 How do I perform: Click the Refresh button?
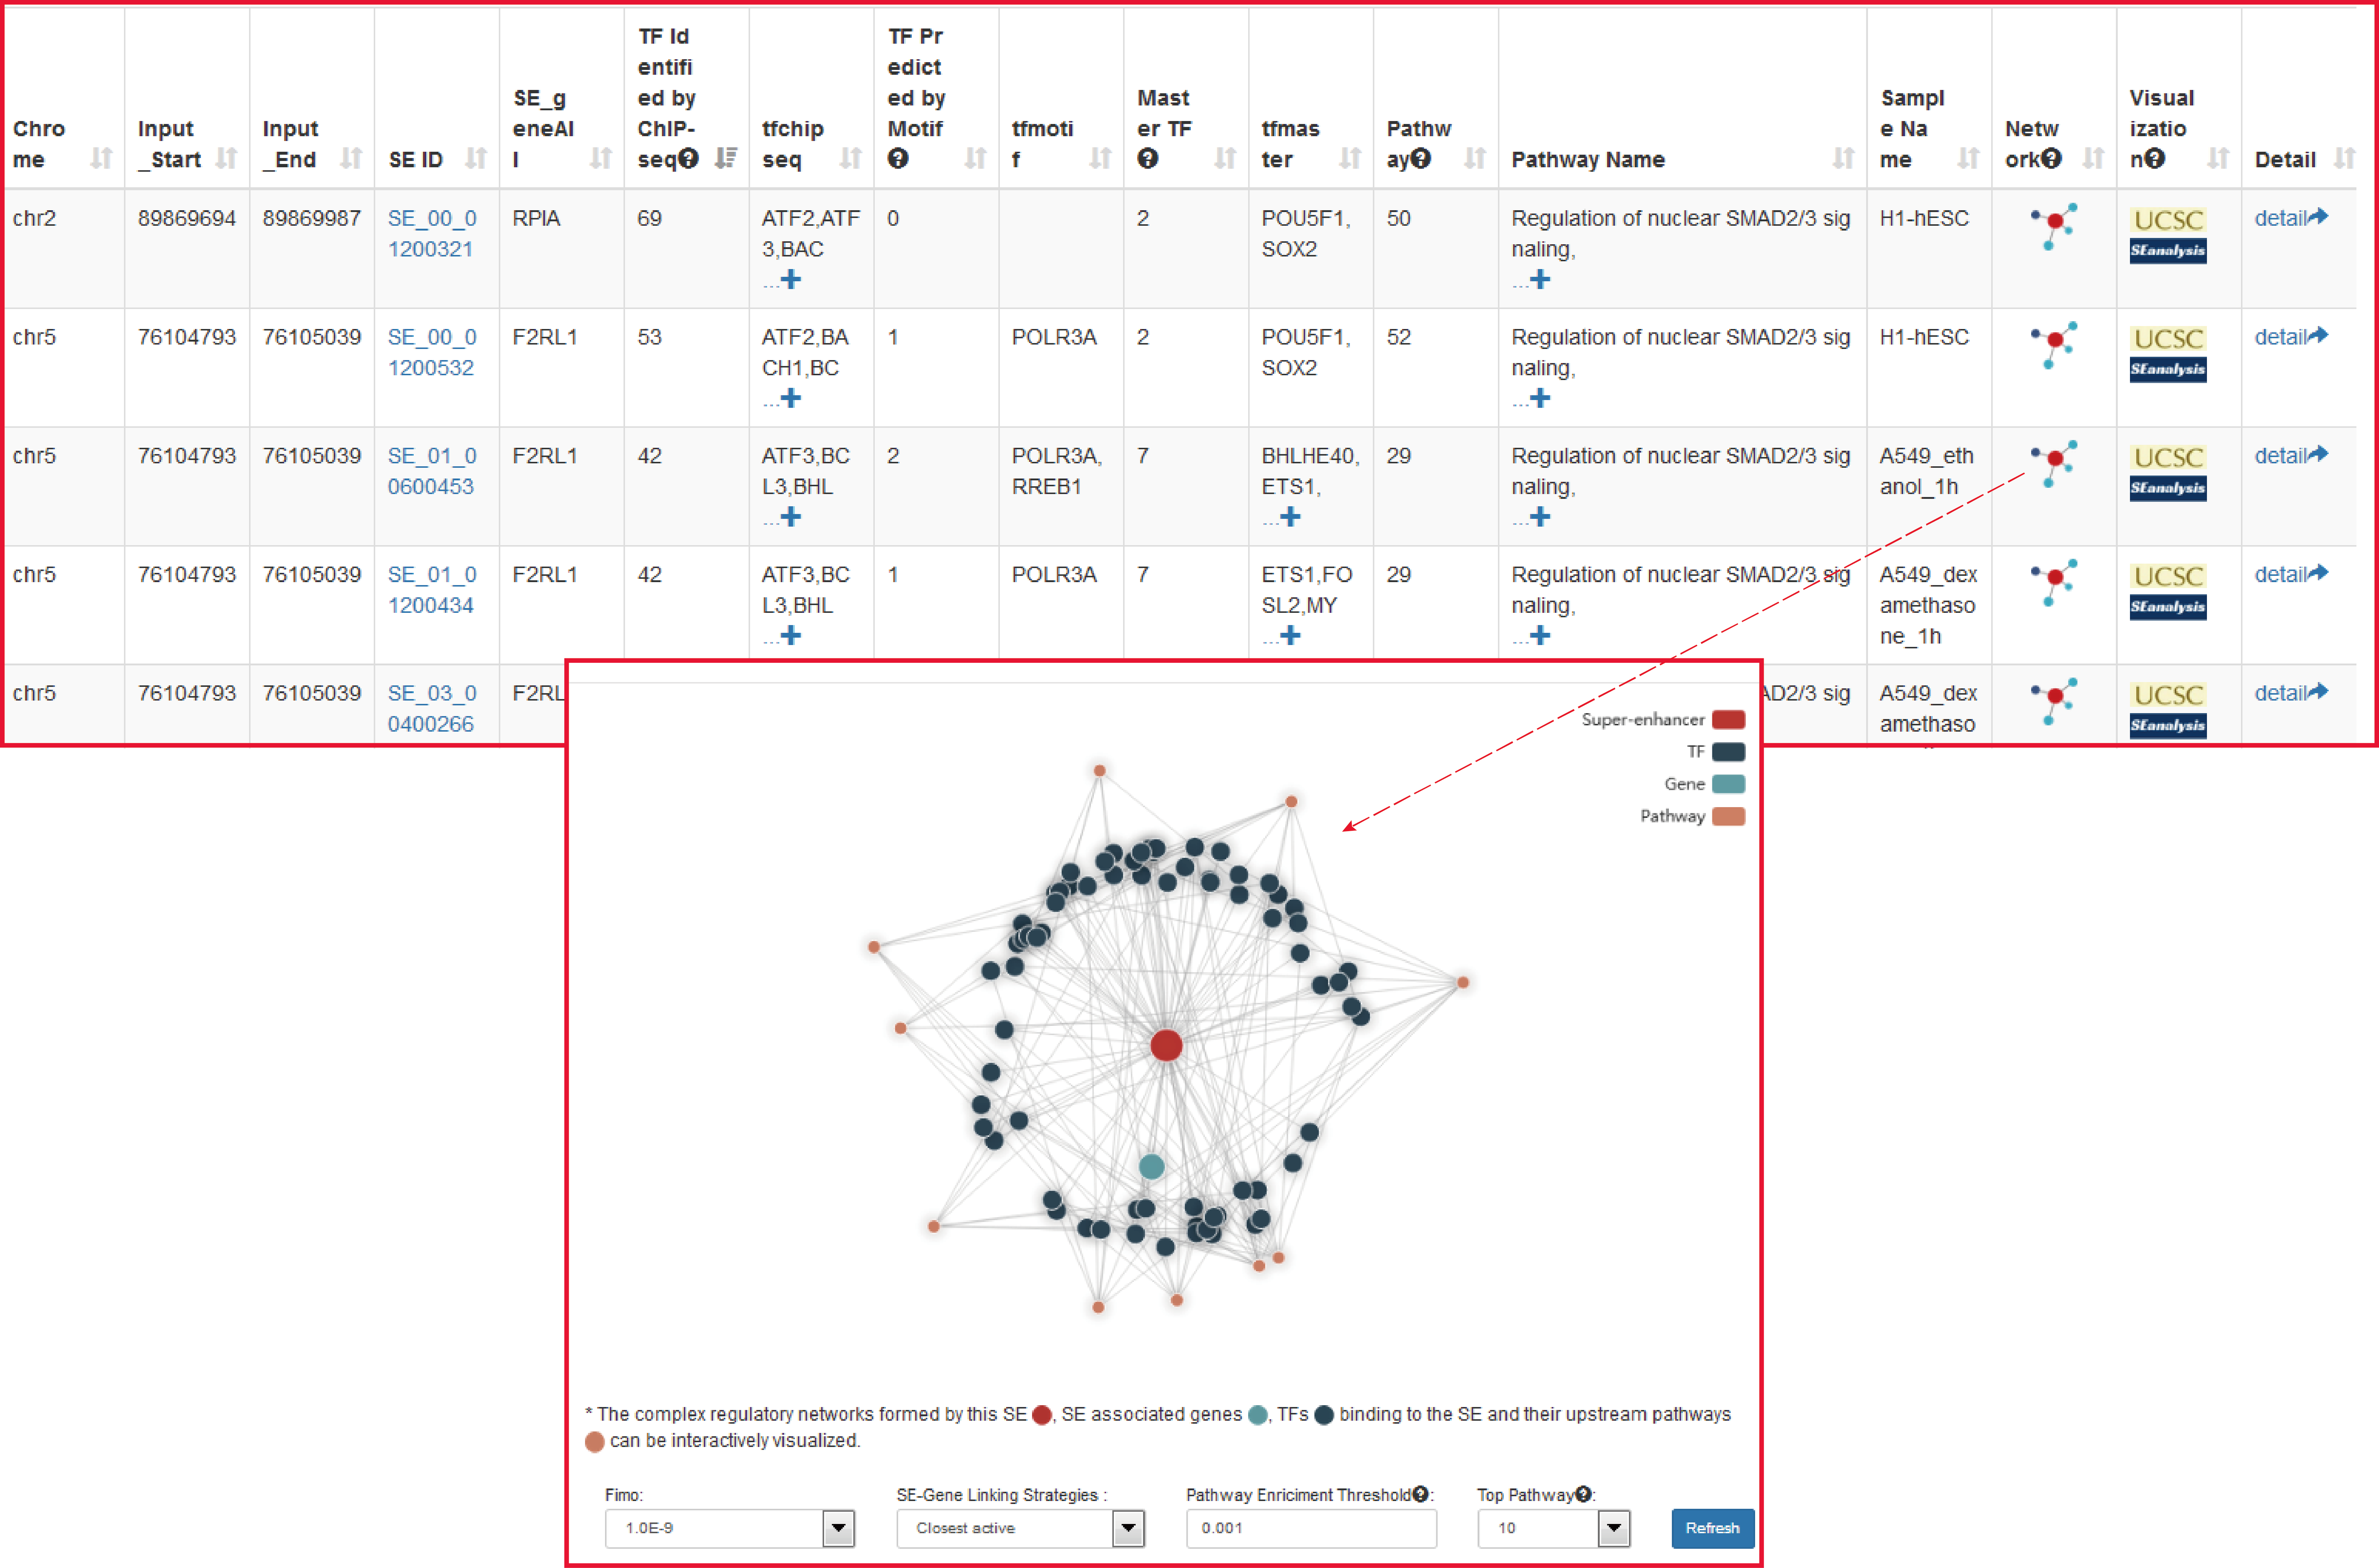click(x=1712, y=1528)
